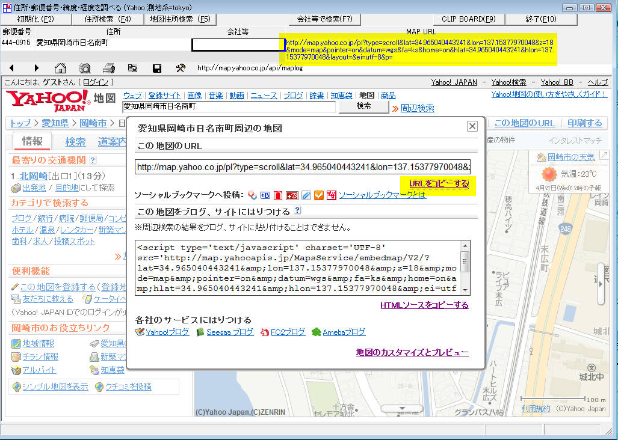618x440 pixels.
Task: Click the FC2ブログ red icon
Action: pos(264,332)
